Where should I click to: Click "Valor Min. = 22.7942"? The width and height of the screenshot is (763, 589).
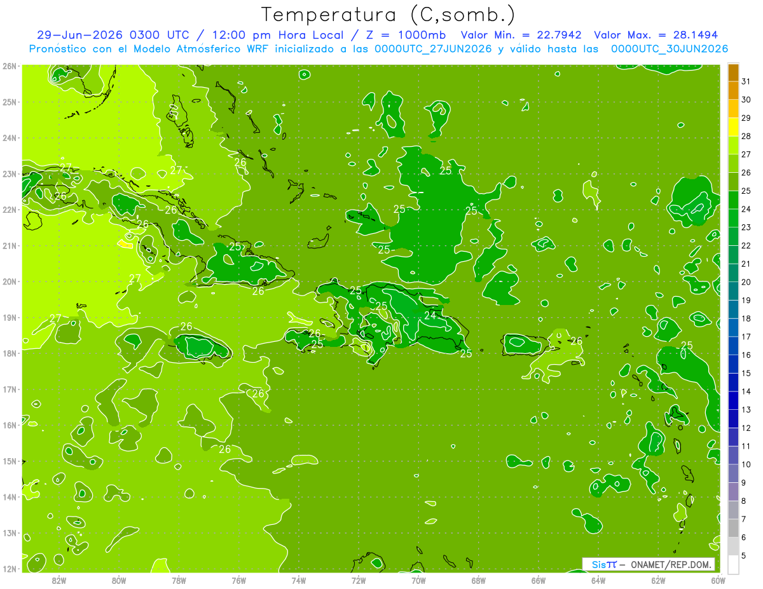click(521, 35)
